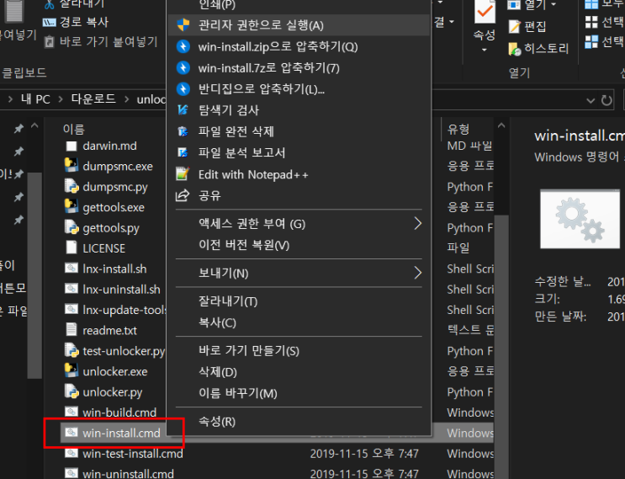Screen dimensions: 625x479
Task: Click the Notepad++ icon in context menu
Action: point(183,174)
